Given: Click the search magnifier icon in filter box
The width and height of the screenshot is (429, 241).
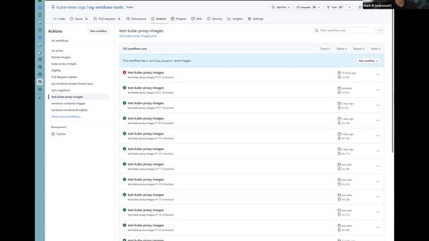Looking at the screenshot, I should click(316, 31).
